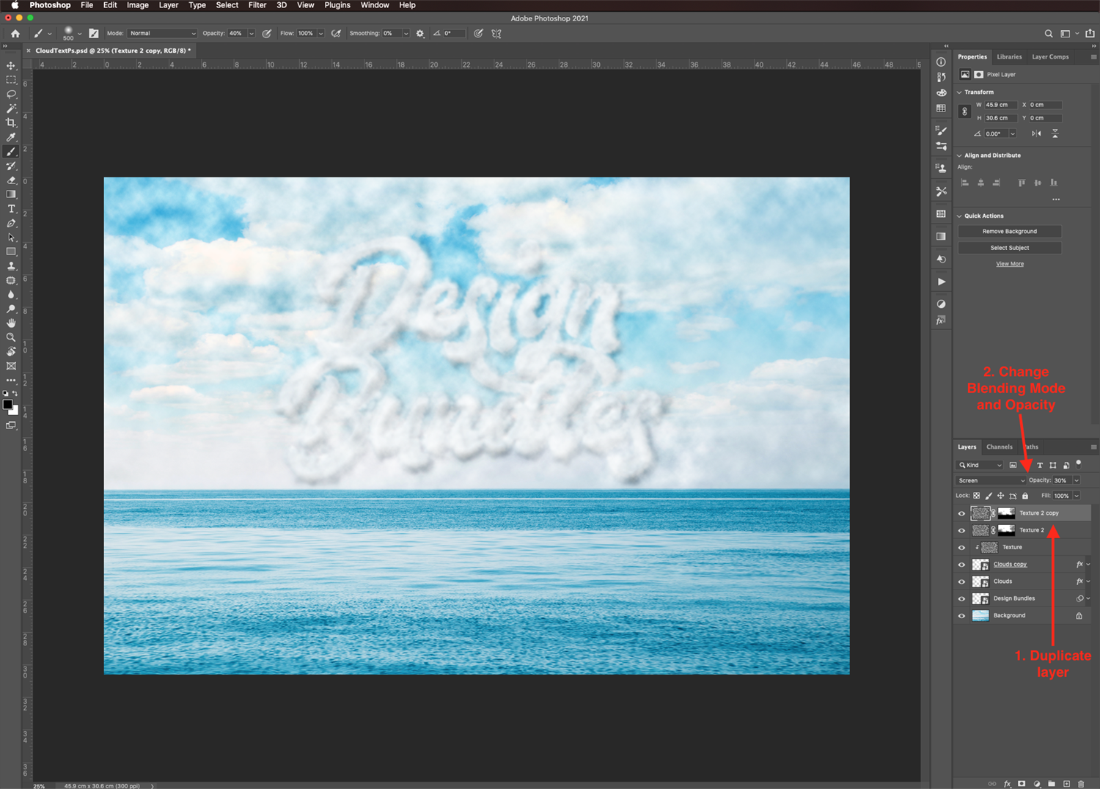Click the brush angle input field
This screenshot has height=789, width=1100.
(453, 33)
